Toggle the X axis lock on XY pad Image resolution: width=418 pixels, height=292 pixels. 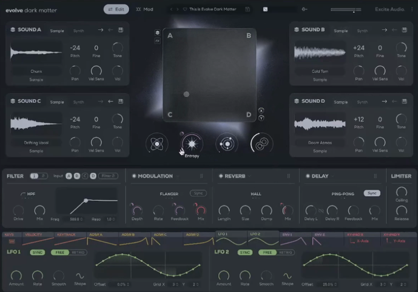click(x=261, y=111)
